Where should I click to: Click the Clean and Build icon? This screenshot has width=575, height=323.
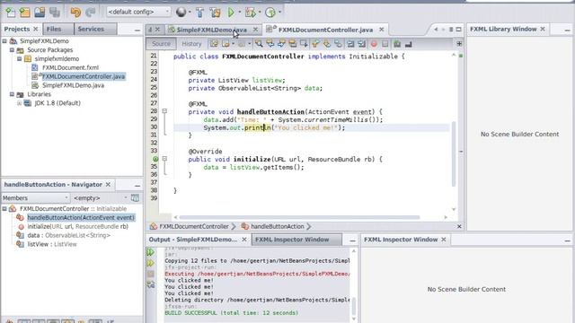pyautogui.click(x=216, y=13)
